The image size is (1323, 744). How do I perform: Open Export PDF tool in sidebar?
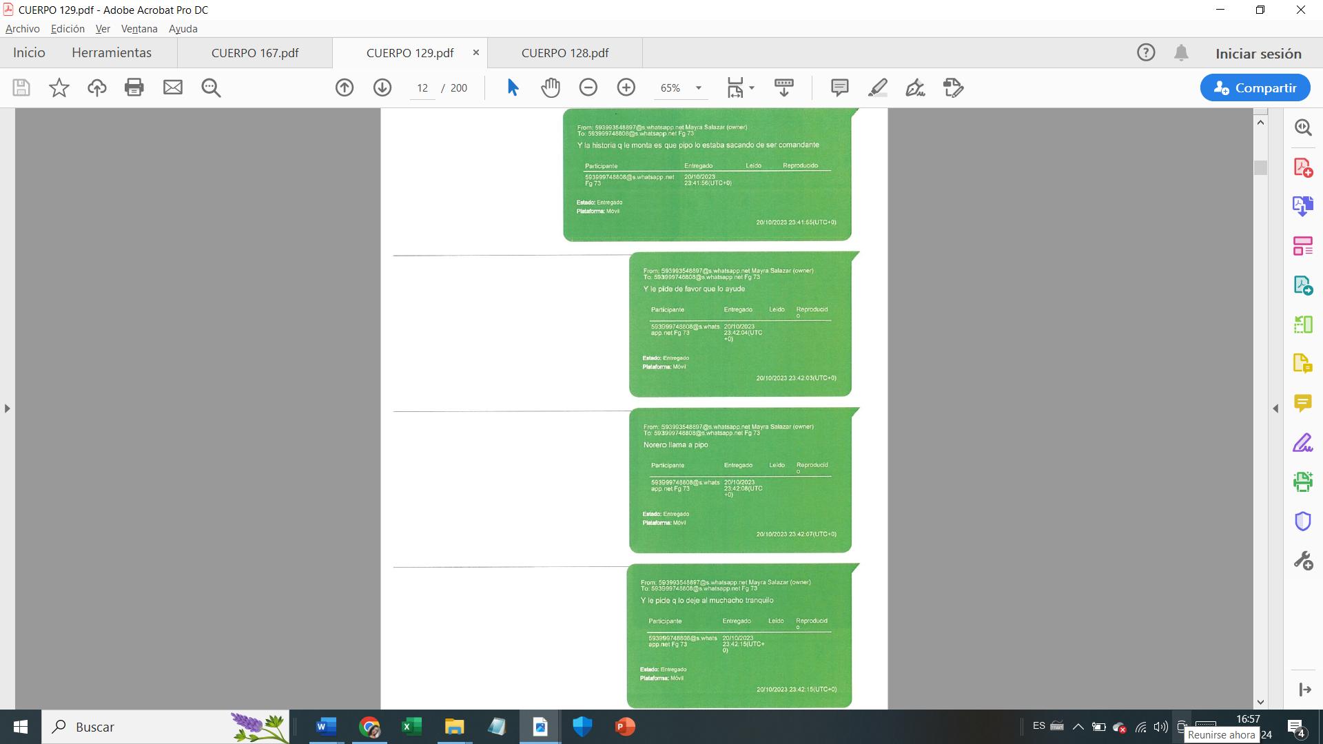coord(1302,285)
